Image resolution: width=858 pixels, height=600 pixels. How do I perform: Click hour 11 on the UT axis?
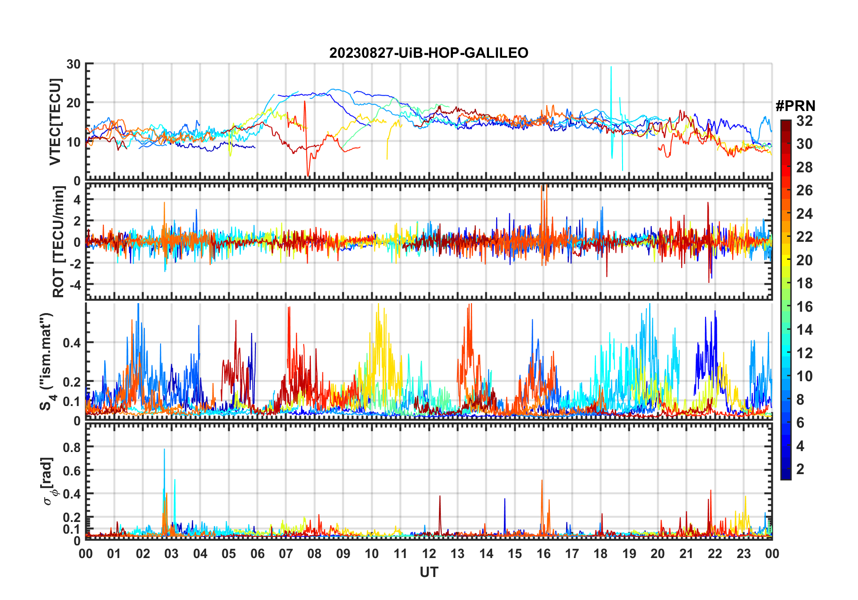(401, 554)
